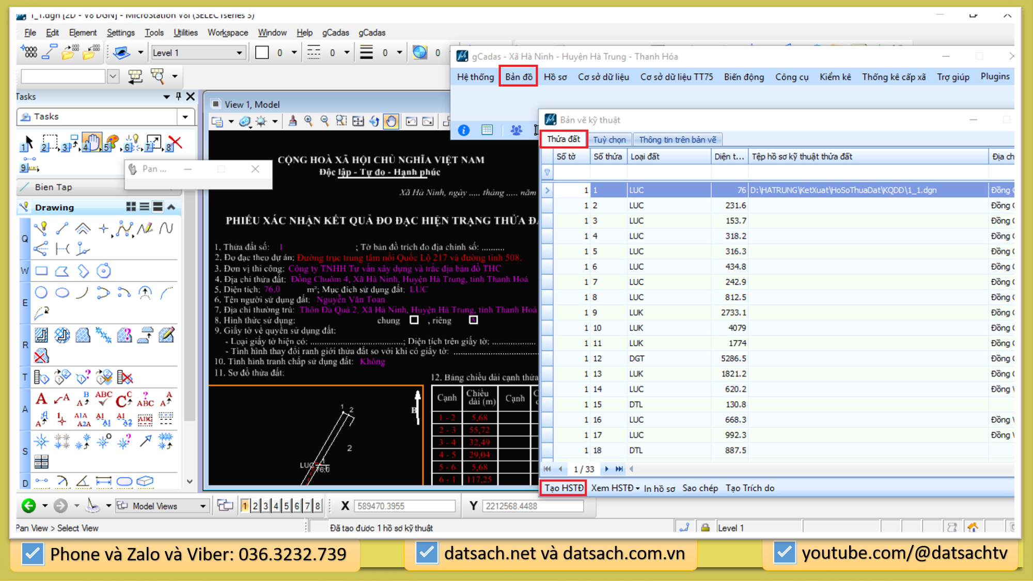The width and height of the screenshot is (1033, 581).
Task: Toggle view 2 button in view groups bar
Action: (255, 506)
